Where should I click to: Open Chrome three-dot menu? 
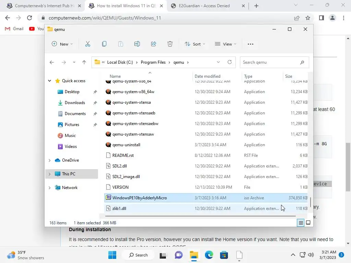tap(343, 18)
